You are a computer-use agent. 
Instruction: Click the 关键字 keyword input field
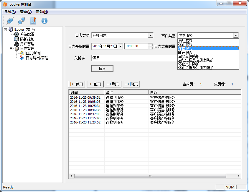134,58
